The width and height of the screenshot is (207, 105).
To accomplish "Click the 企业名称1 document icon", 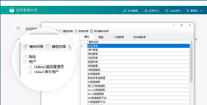I will tap(167, 11).
